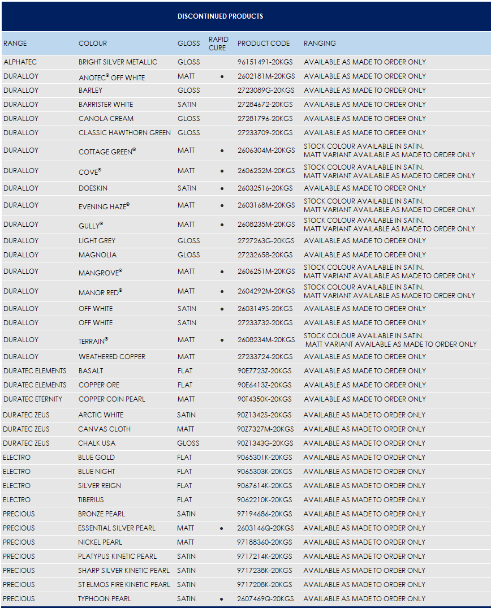Image resolution: width=491 pixels, height=608 pixels.
Task: Click the RANGING column header
Action: coord(320,44)
